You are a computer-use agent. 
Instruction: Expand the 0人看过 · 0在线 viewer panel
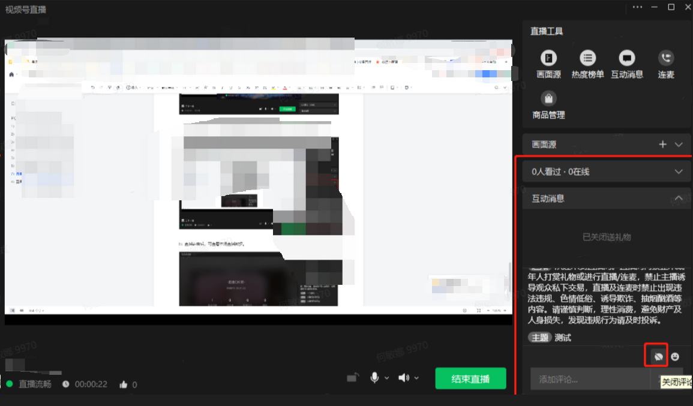coord(606,172)
